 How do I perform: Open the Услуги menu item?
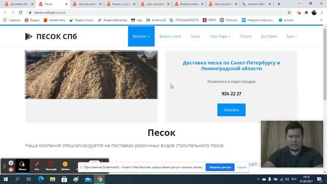click(245, 36)
